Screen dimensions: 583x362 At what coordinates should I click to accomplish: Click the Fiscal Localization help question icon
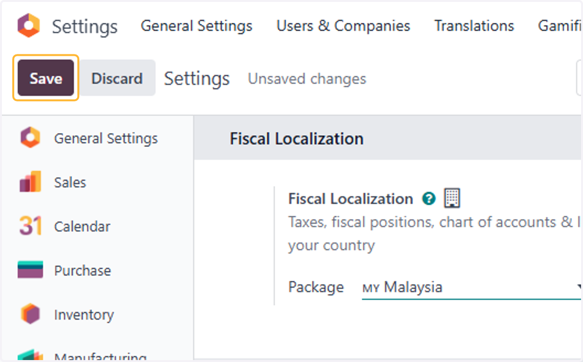tap(429, 198)
